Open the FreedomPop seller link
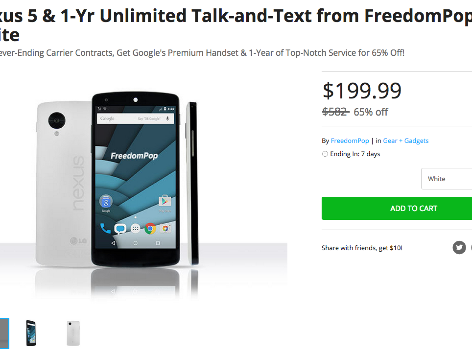Screen dimensions: 472x354 (350, 141)
